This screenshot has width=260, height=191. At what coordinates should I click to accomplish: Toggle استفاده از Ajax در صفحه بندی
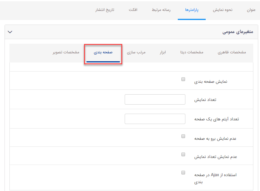pyautogui.click(x=183, y=172)
